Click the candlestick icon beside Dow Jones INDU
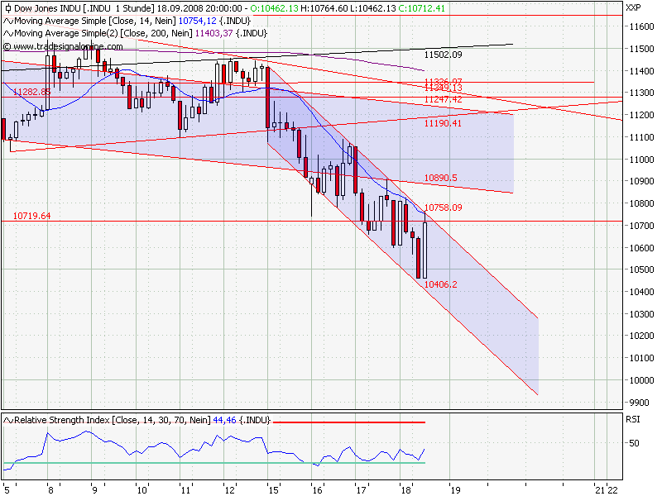The image size is (662, 496). click(8, 8)
